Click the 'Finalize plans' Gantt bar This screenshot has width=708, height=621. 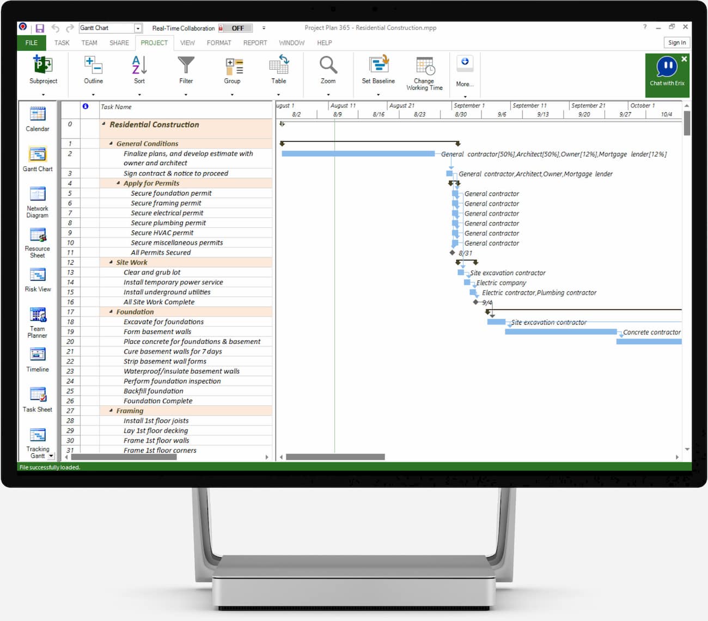pos(358,154)
